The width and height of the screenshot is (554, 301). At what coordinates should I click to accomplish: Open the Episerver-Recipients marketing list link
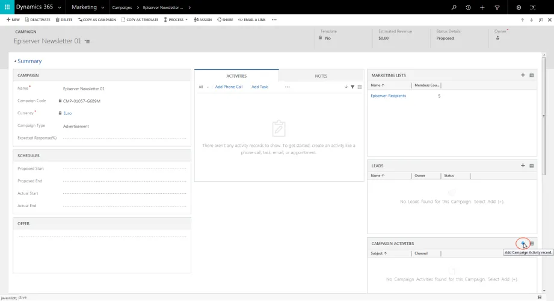[389, 96]
